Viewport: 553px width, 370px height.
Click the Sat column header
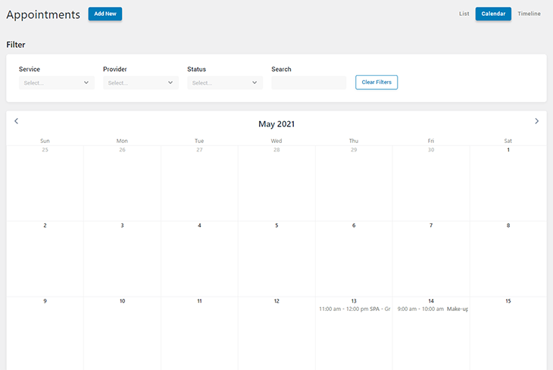(508, 141)
